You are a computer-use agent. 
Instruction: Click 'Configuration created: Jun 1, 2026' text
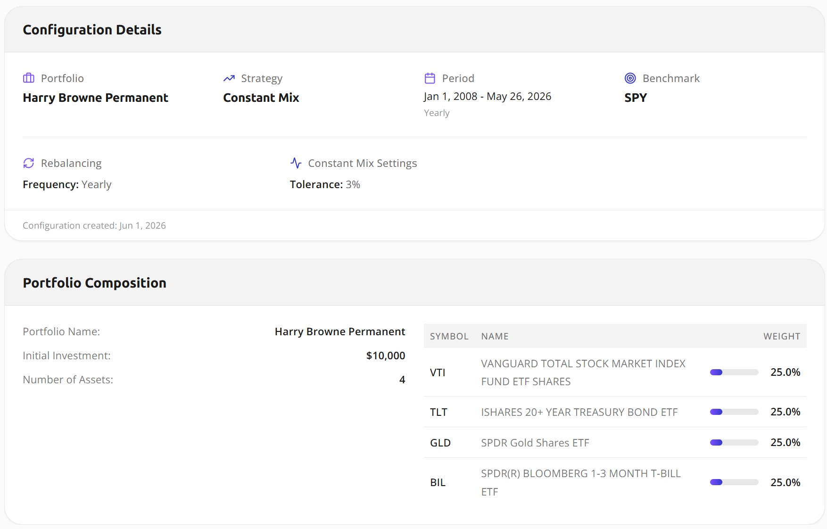pos(94,225)
